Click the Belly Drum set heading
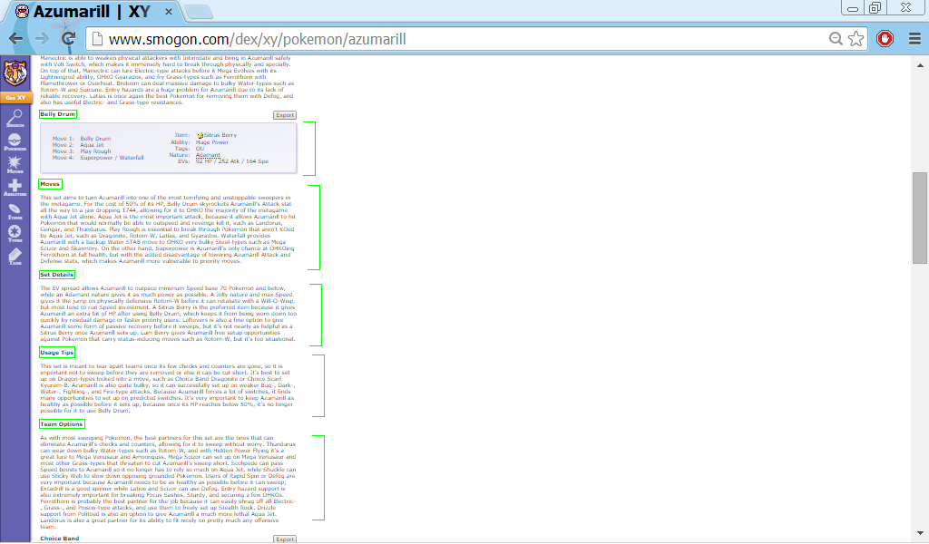Viewport: 929px width, 544px height. click(x=57, y=114)
